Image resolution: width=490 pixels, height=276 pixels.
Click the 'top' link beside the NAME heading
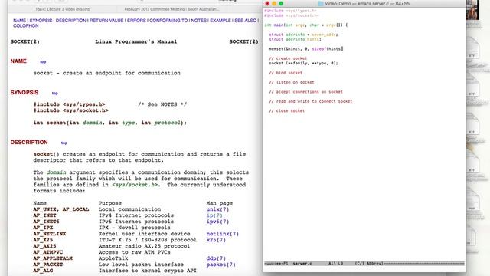click(43, 62)
